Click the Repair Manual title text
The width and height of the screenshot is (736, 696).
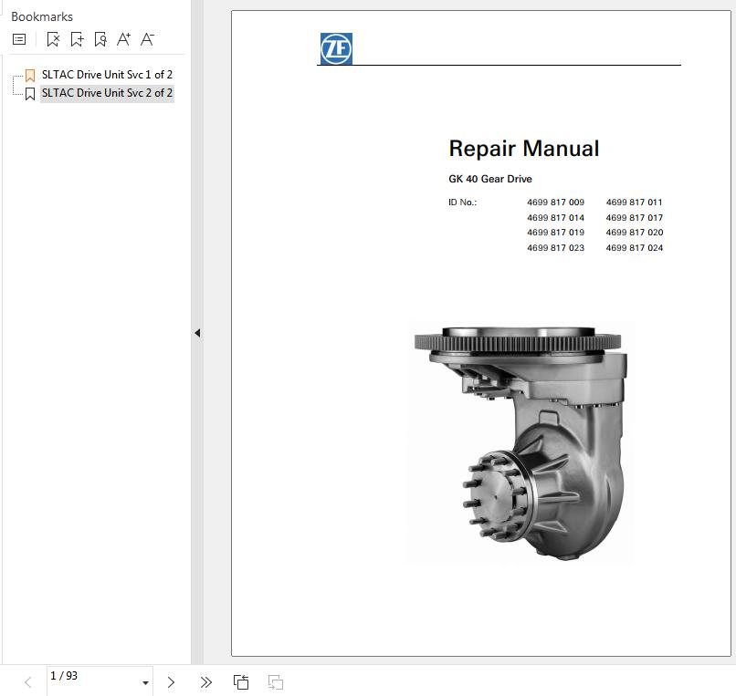pyautogui.click(x=524, y=149)
